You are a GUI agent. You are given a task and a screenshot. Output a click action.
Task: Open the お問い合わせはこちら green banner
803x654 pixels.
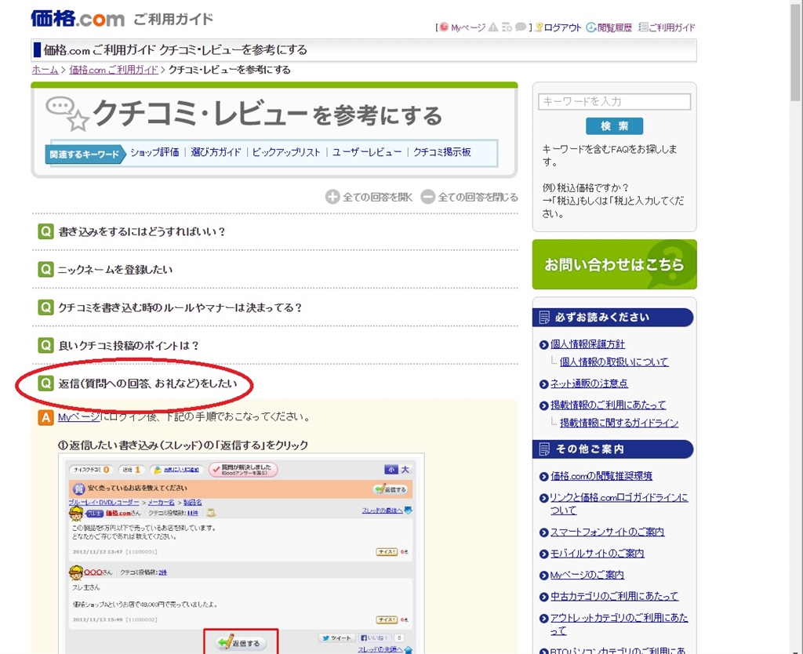[x=614, y=264]
